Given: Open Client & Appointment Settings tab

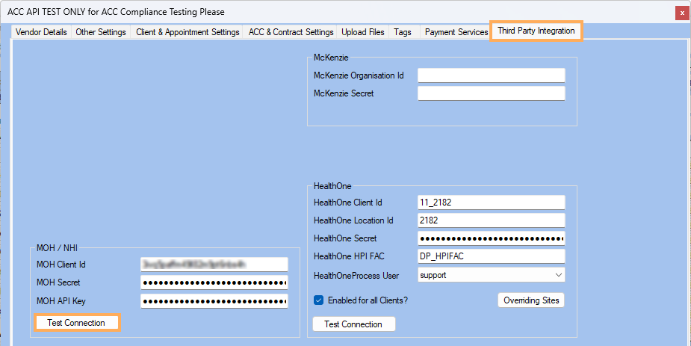Looking at the screenshot, I should point(188,32).
